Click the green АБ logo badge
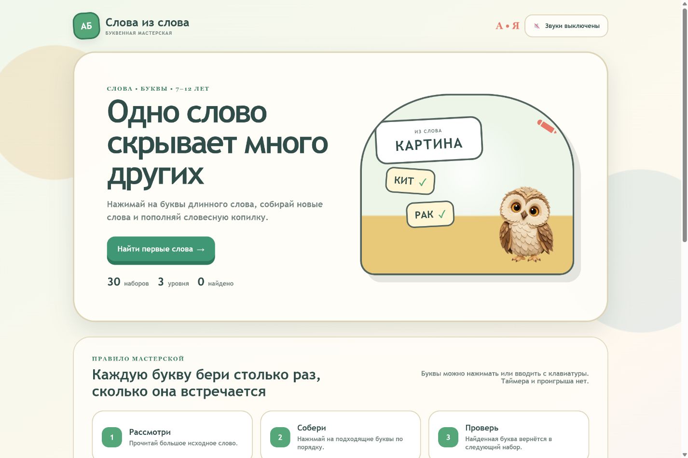Screen dimensions: 688x458 coord(86,26)
